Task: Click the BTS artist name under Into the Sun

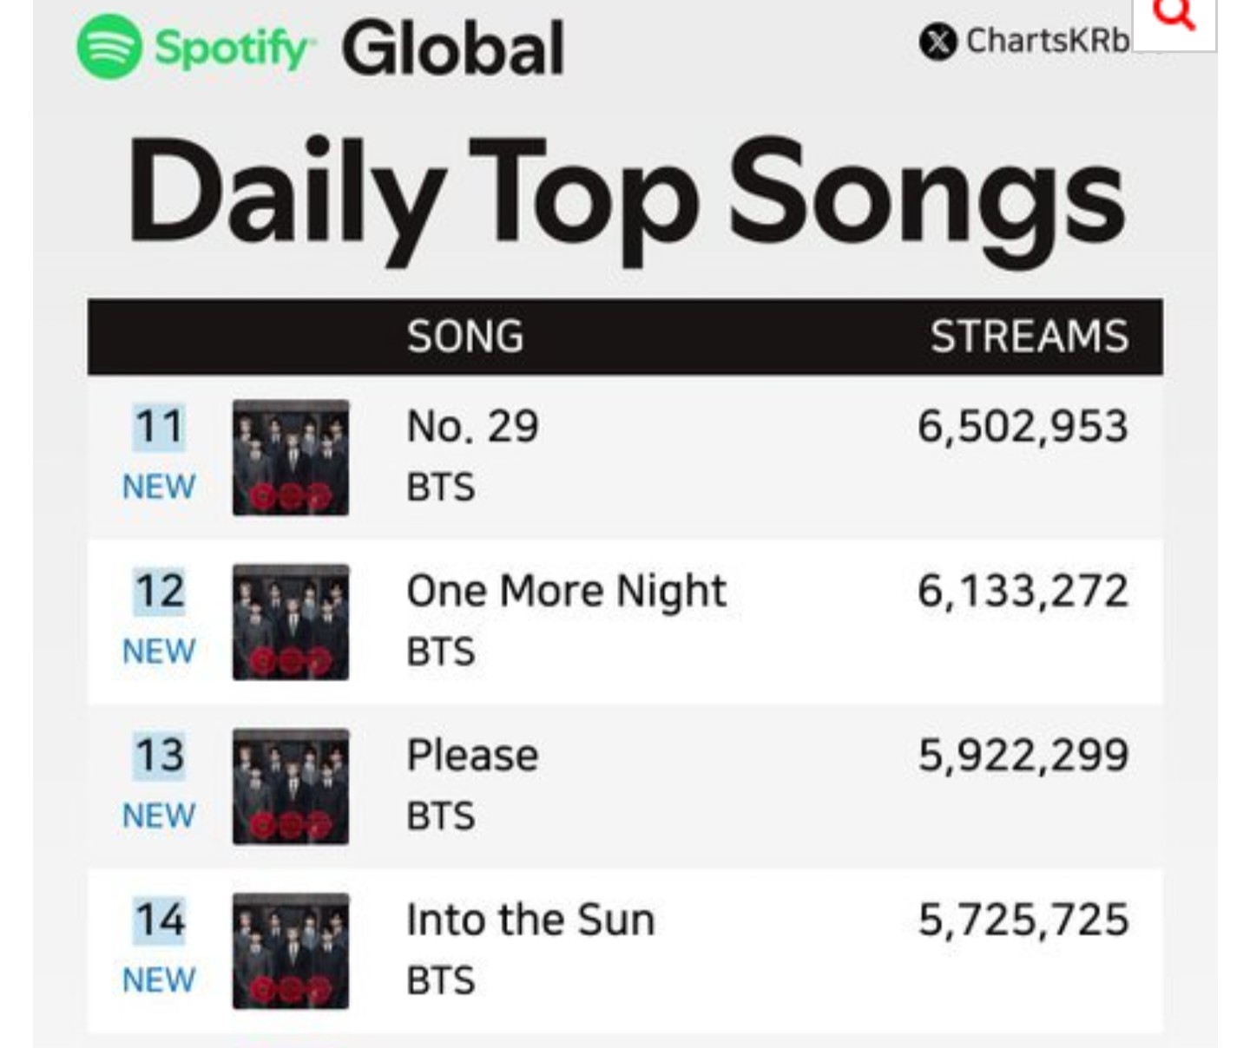Action: point(441,981)
